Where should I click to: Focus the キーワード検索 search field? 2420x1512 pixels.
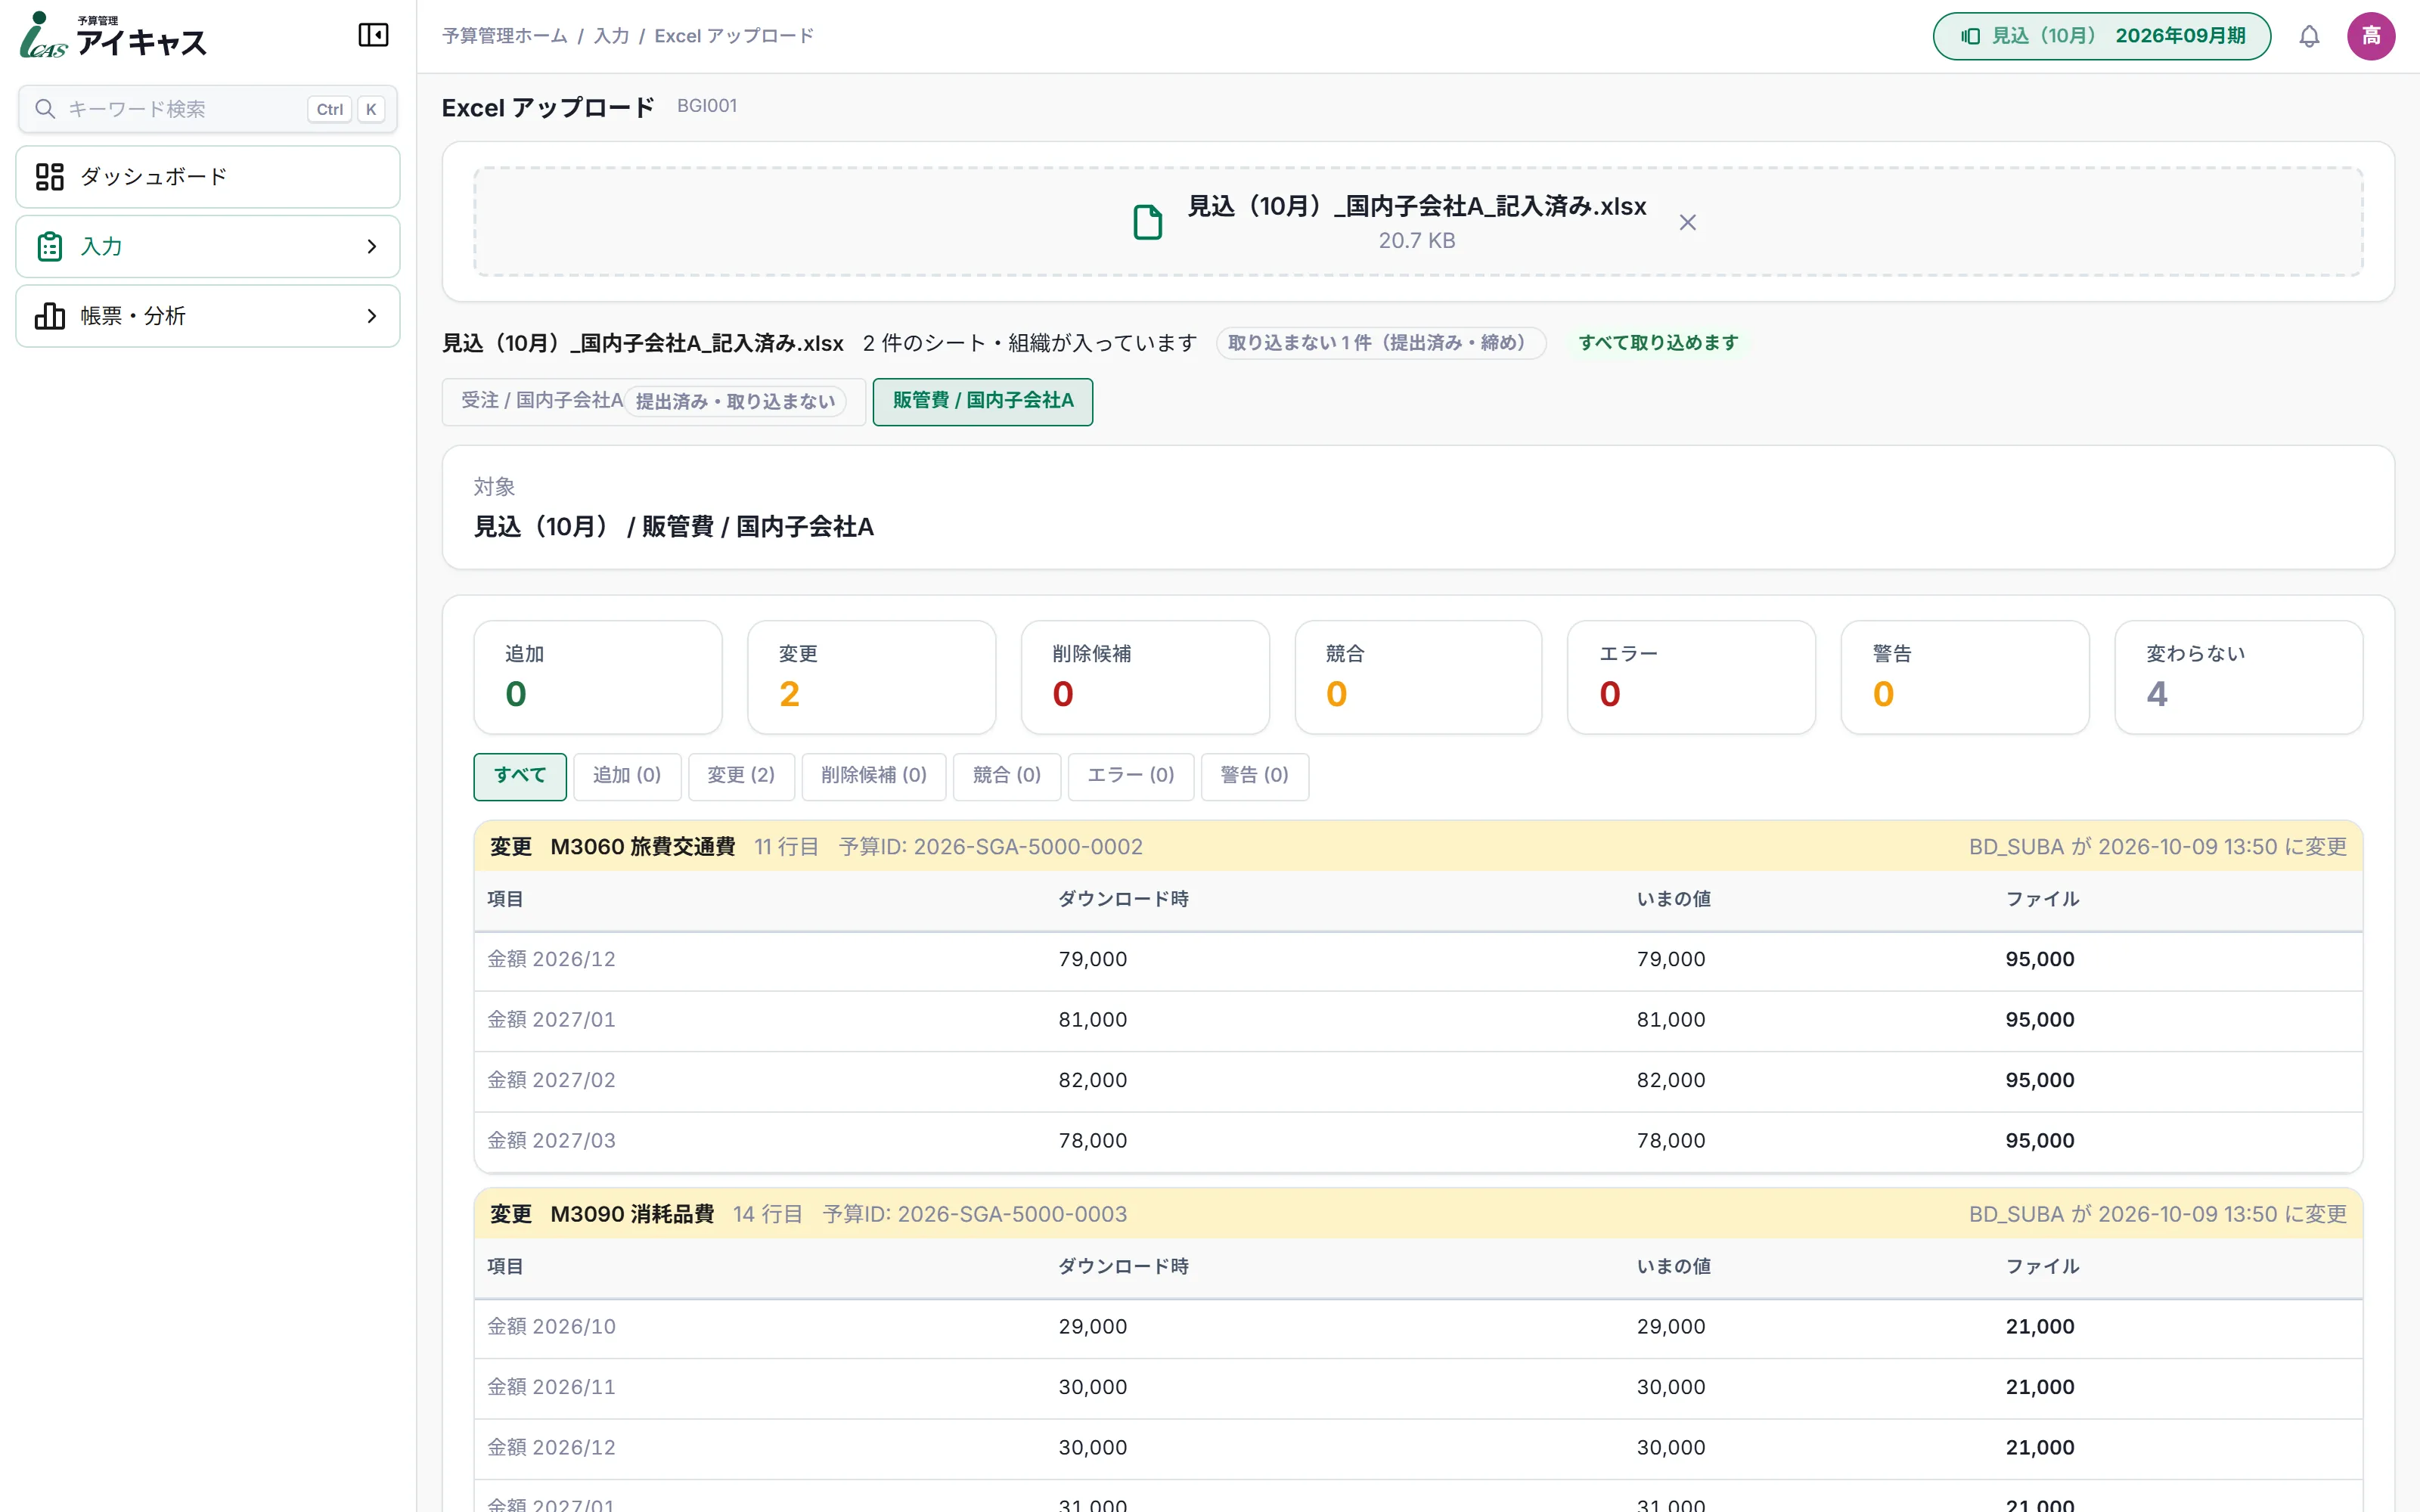[x=208, y=109]
